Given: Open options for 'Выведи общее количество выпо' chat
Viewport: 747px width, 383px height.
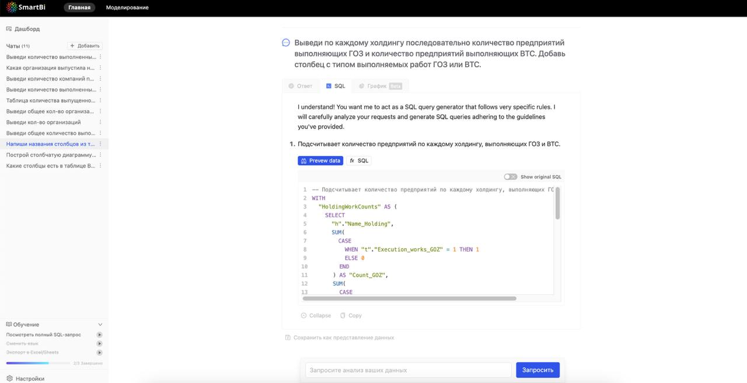Looking at the screenshot, I should [x=100, y=133].
